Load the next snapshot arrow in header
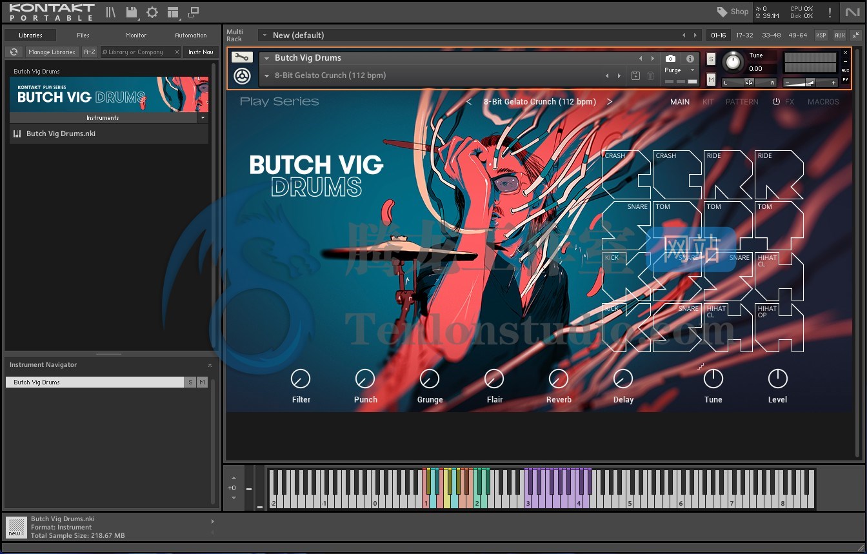867x554 pixels. point(619,75)
